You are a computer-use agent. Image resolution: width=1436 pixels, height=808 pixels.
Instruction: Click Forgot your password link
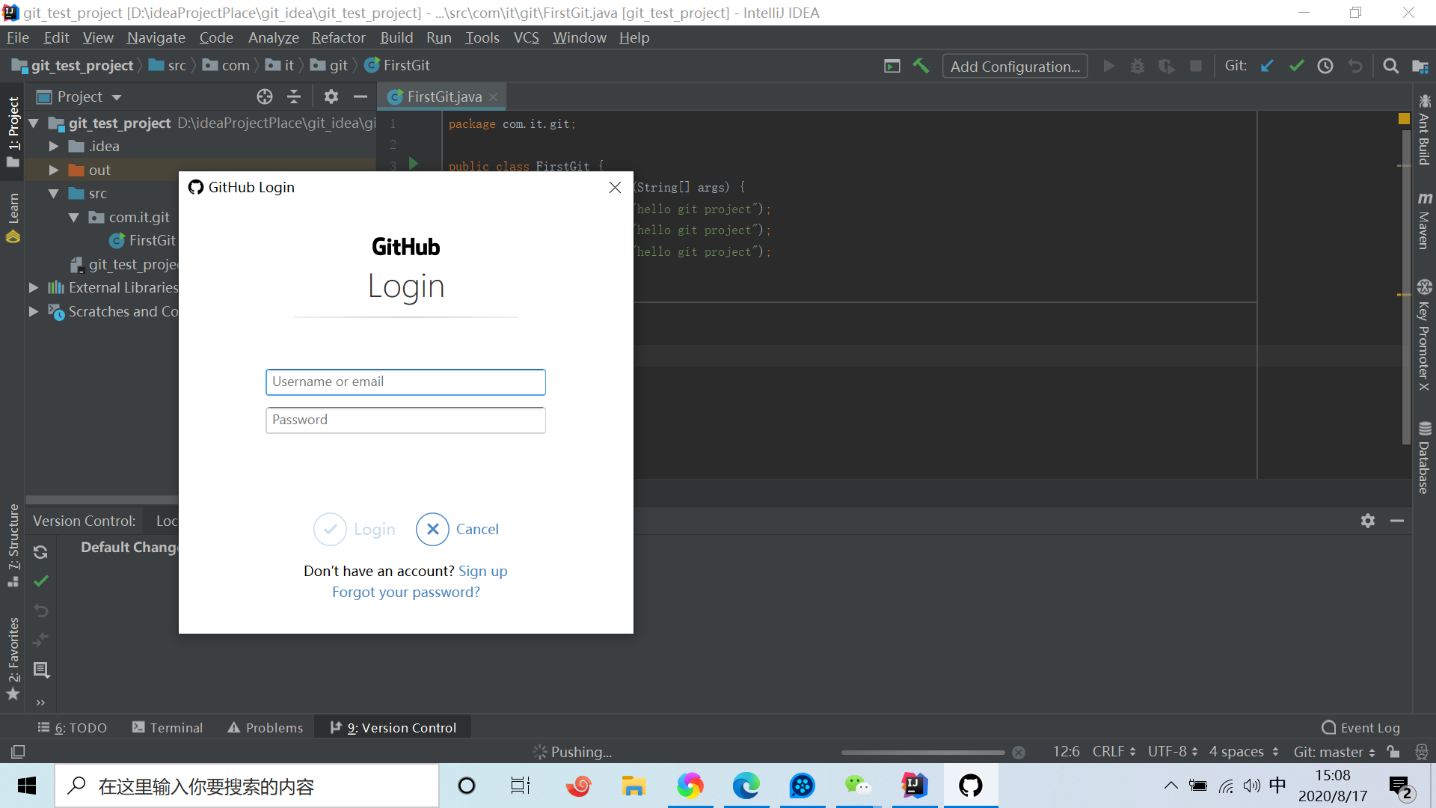[405, 592]
